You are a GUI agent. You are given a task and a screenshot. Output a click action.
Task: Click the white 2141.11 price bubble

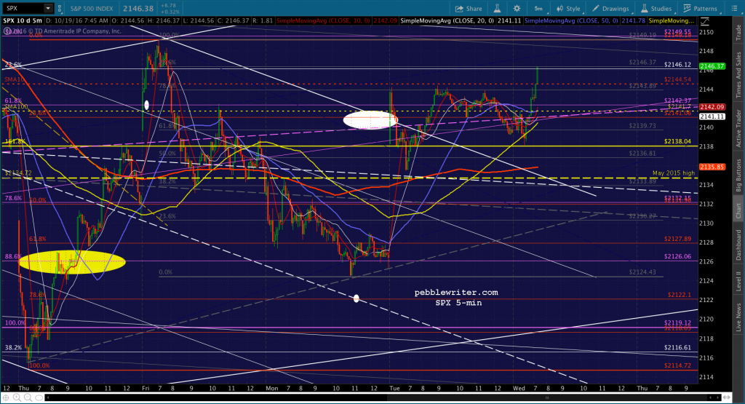coord(712,116)
